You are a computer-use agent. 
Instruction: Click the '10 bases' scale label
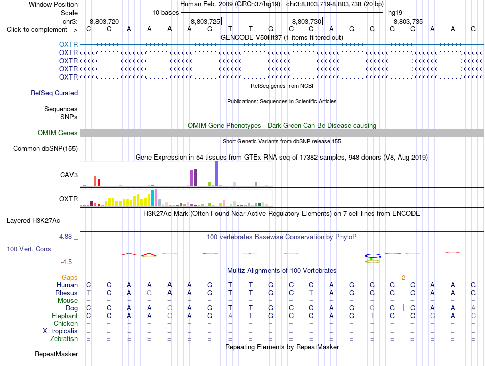coord(165,13)
